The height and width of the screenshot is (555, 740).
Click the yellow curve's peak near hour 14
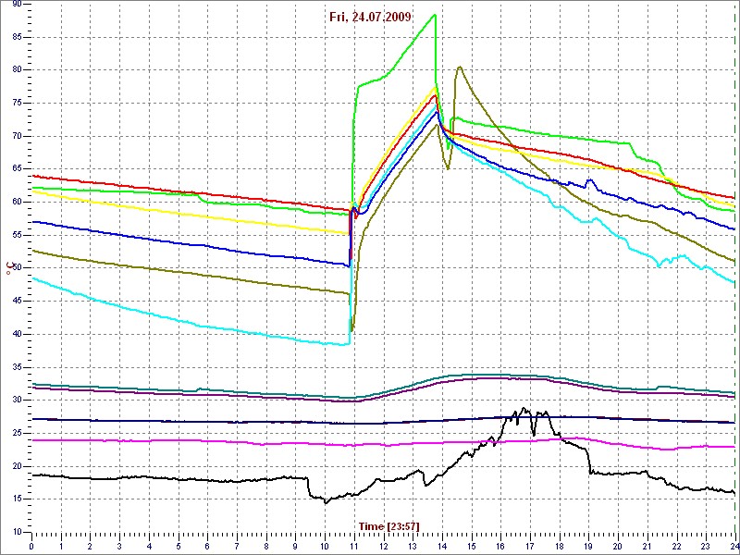click(x=436, y=86)
